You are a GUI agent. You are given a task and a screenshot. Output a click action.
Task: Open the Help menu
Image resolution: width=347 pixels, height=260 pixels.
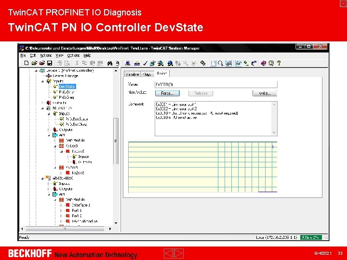pyautogui.click(x=87, y=55)
